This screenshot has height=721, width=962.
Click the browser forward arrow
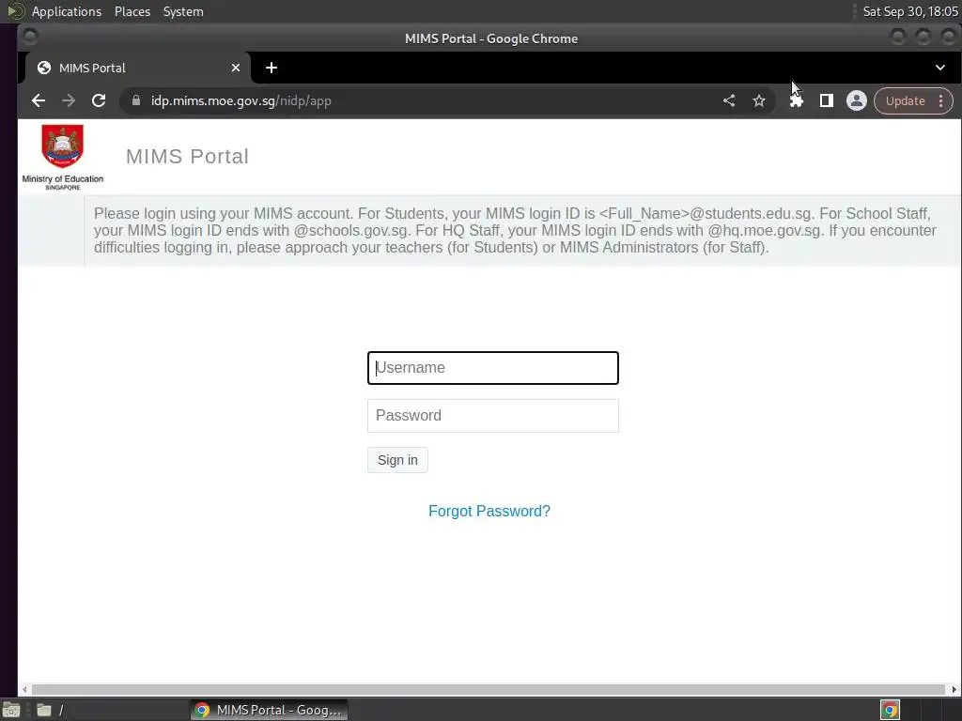[x=68, y=100]
